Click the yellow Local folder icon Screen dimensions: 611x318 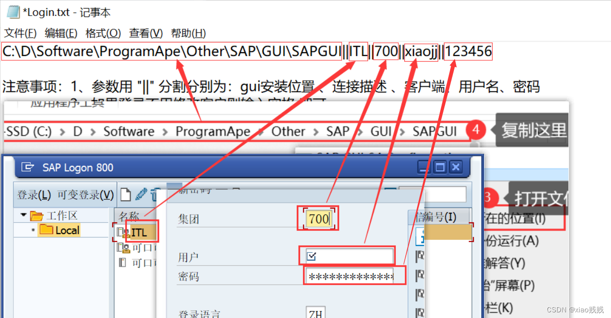click(46, 230)
